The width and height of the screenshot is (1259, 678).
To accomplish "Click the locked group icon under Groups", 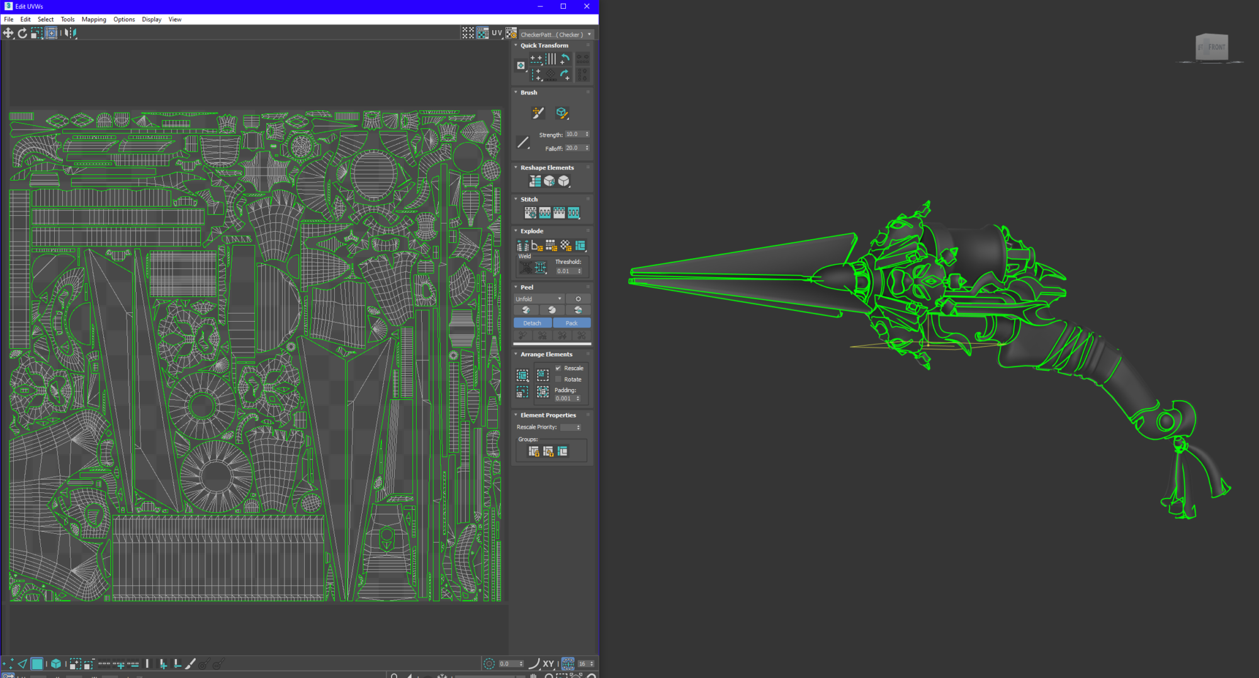I will [534, 451].
